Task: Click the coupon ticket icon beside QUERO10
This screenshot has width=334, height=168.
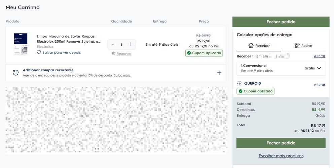Action: [x=239, y=83]
